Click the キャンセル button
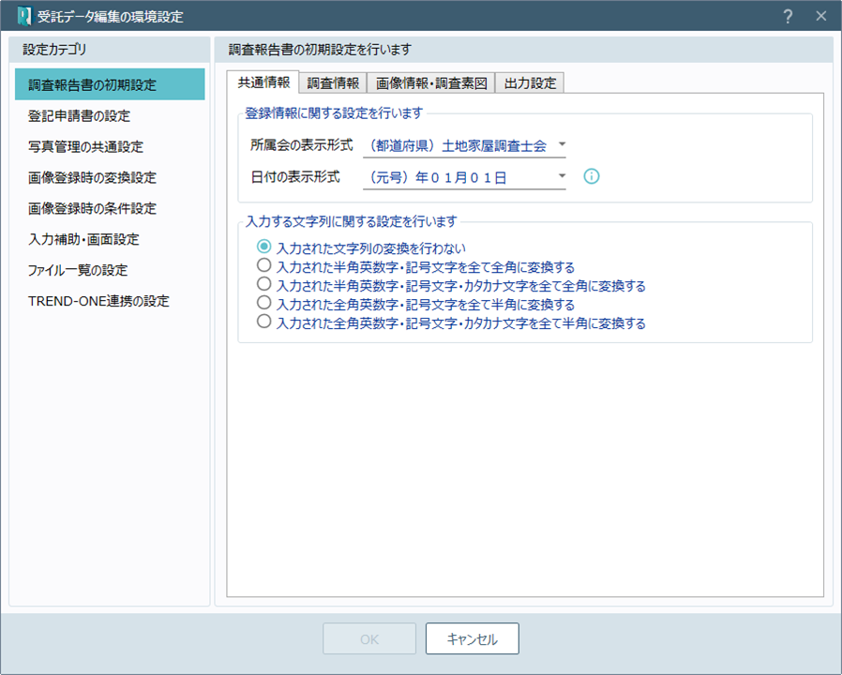Viewport: 842px width, 675px height. [472, 638]
